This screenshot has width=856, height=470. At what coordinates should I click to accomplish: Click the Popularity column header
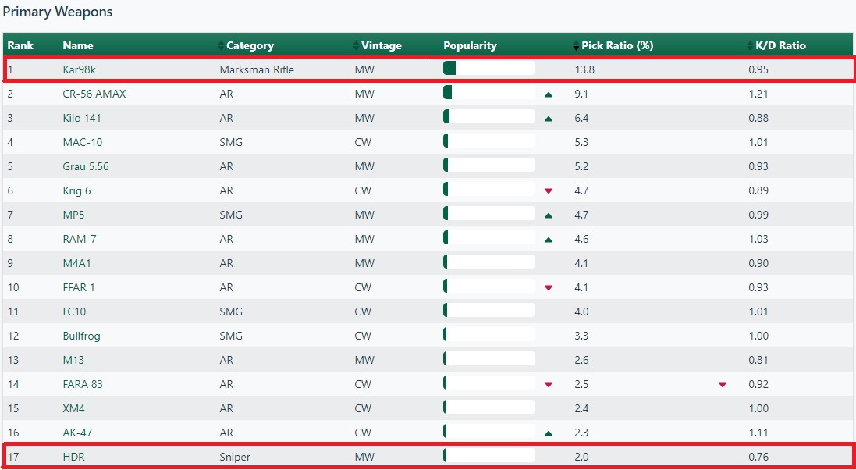pyautogui.click(x=470, y=45)
